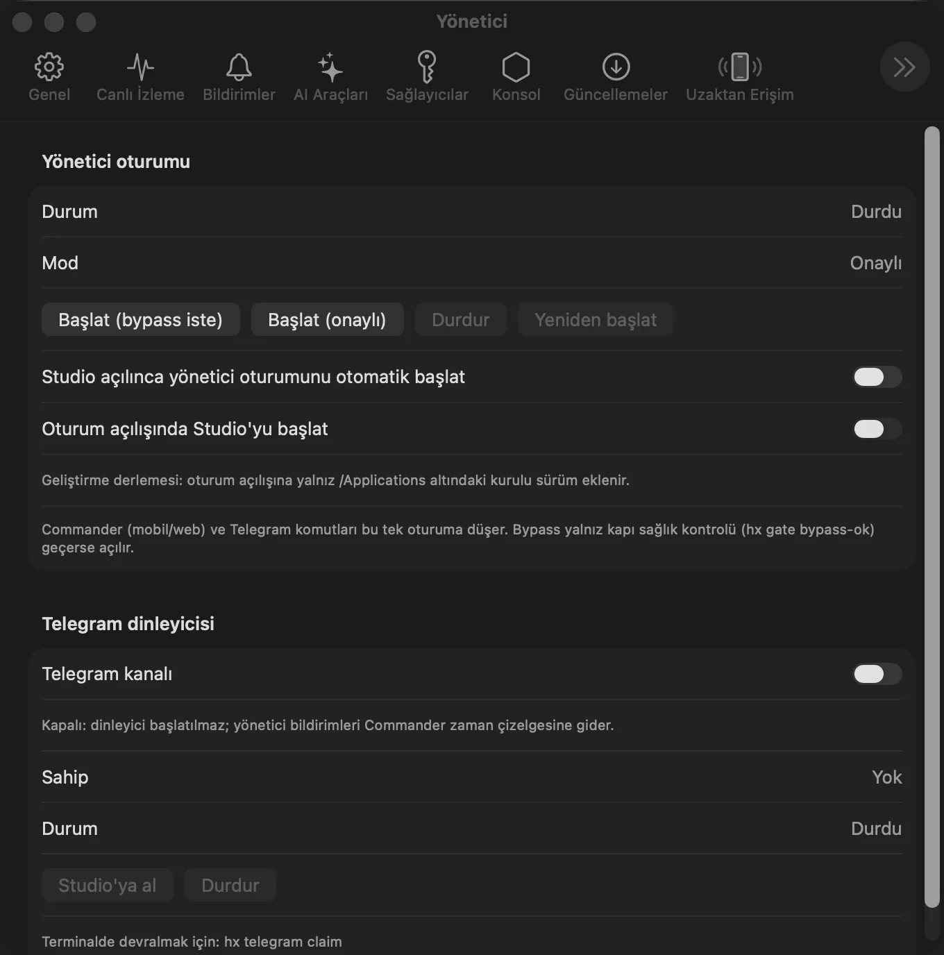Screen dimensions: 944x955
Task: Show more toolbar tabs via double chevron
Action: tap(904, 67)
